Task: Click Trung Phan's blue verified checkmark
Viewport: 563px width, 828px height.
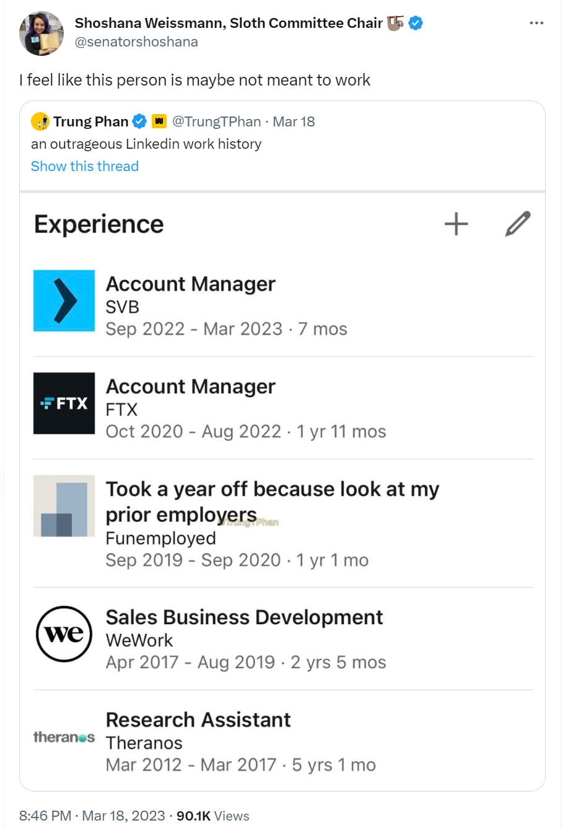Action: pos(140,121)
